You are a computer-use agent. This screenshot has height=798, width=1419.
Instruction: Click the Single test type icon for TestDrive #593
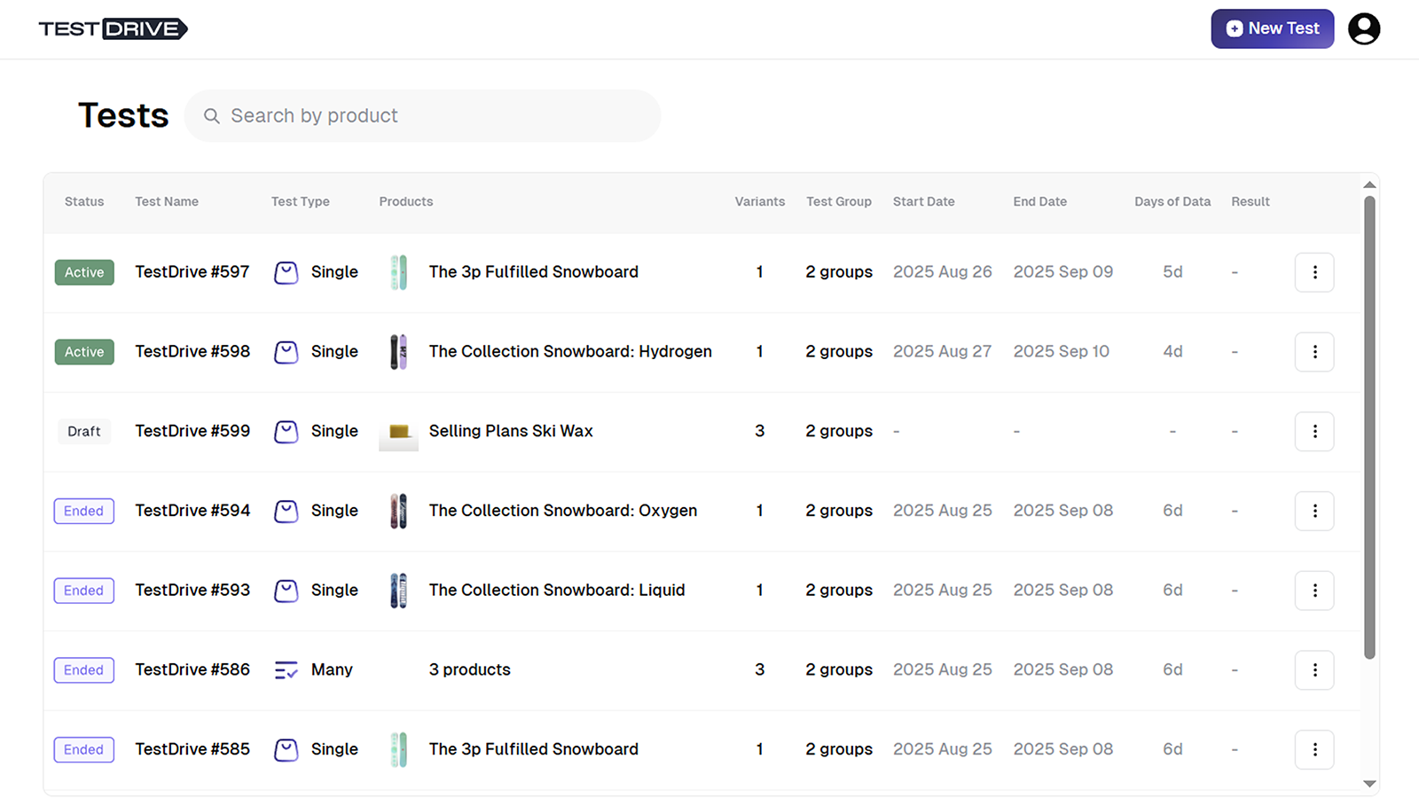pos(286,591)
